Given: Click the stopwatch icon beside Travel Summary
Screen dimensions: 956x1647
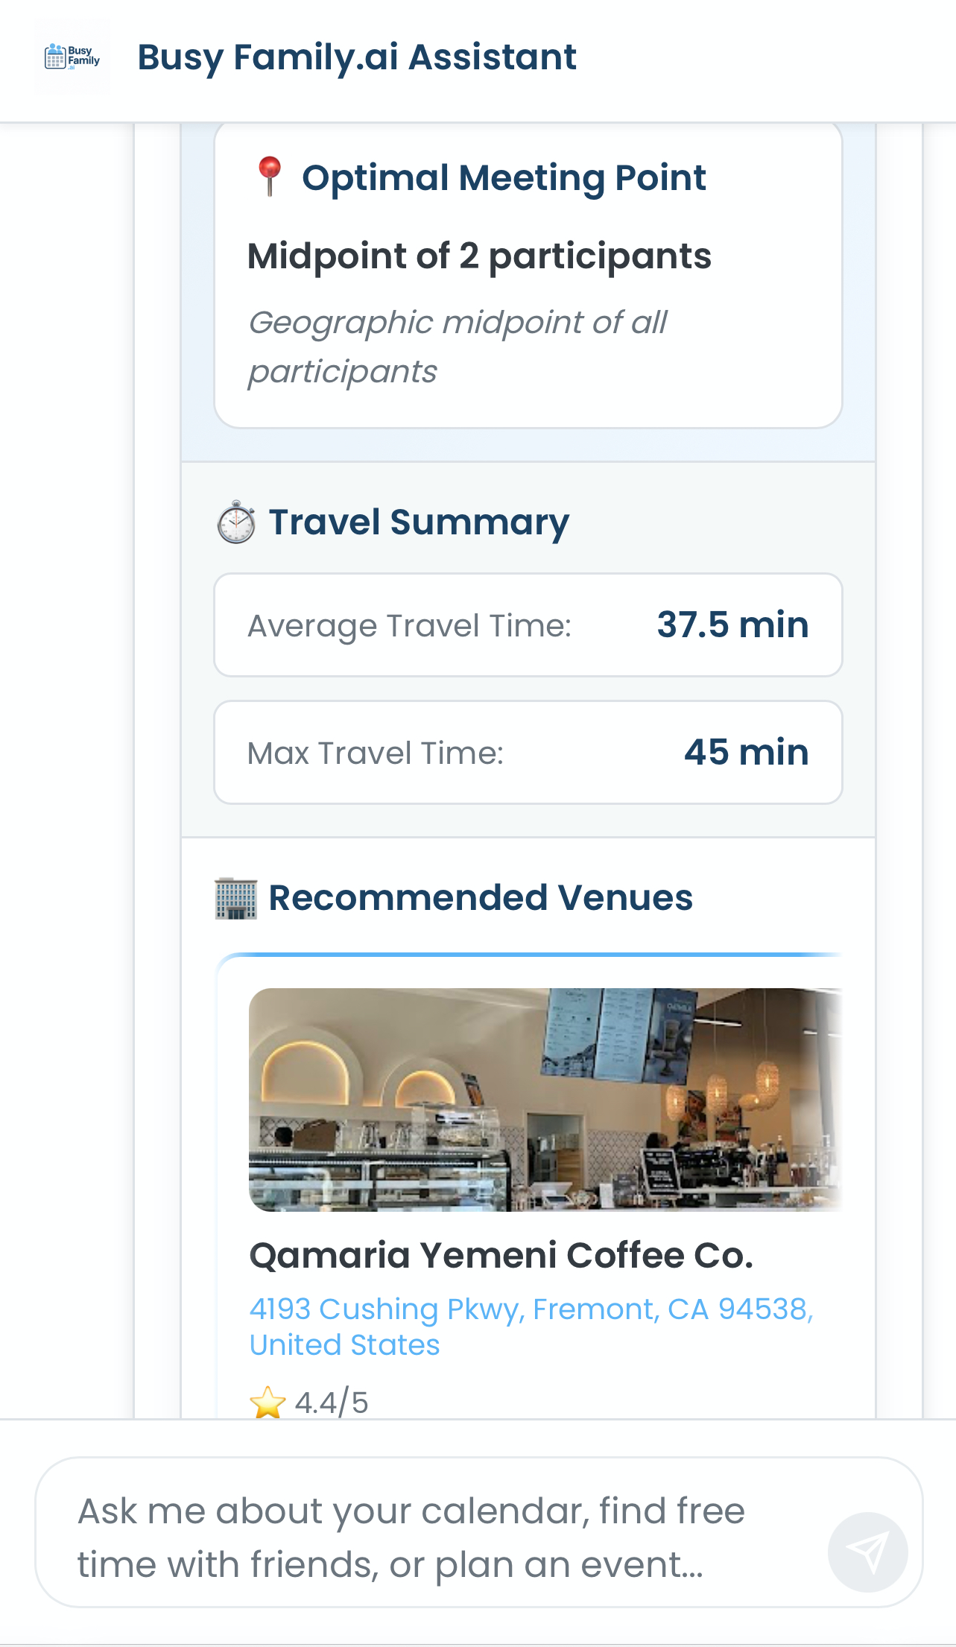Looking at the screenshot, I should point(236,522).
